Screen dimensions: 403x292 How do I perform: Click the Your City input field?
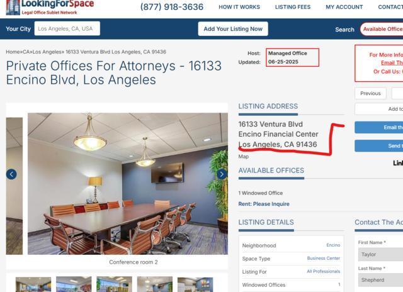(67, 28)
